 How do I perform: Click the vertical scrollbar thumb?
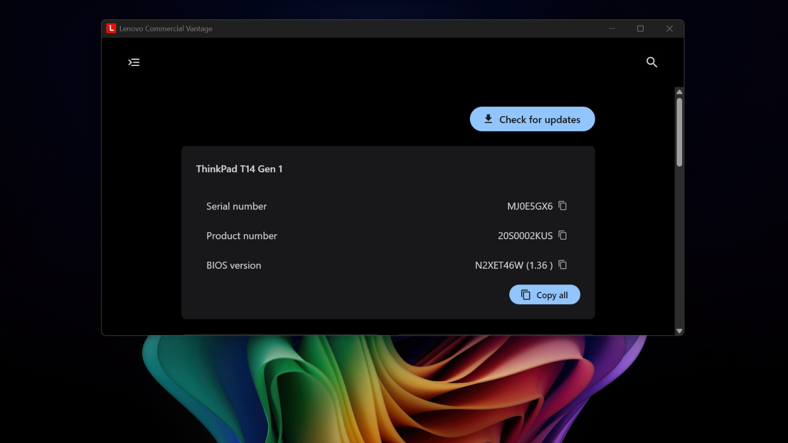click(x=679, y=132)
